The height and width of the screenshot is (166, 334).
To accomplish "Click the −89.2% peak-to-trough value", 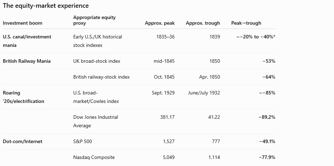I will 267,117.
